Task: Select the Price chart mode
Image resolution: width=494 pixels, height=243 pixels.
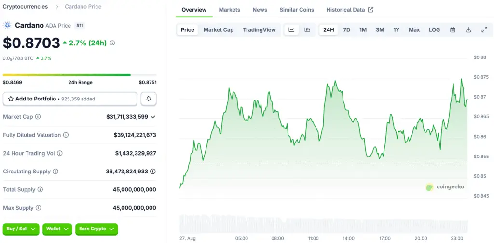Action: [x=188, y=30]
